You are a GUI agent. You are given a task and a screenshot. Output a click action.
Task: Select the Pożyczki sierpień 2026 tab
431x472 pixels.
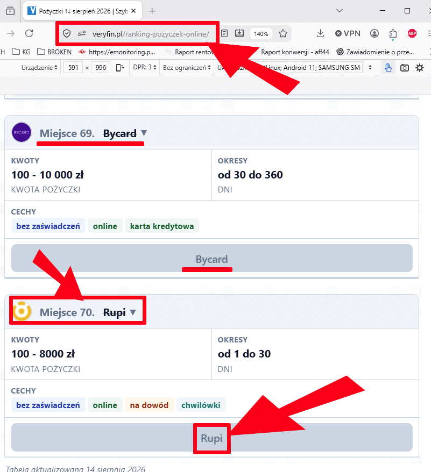82,11
